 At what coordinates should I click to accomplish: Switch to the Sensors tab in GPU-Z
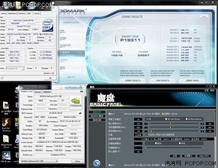[x=38, y=92]
